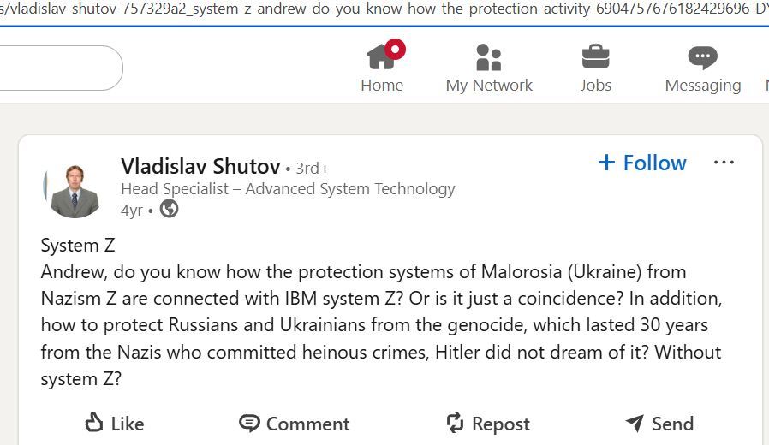Open the post's three-dot options menu
Viewport: 769px width, 445px height.
(724, 163)
